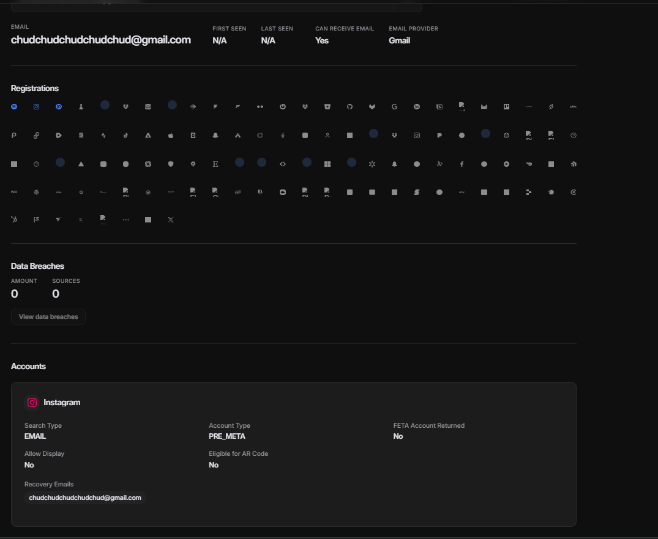Screen dimensions: 658x539
Task: Click the Can Receive Email Yes value
Action: (322, 41)
